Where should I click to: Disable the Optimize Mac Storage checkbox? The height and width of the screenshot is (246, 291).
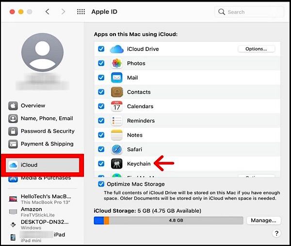[101, 184]
